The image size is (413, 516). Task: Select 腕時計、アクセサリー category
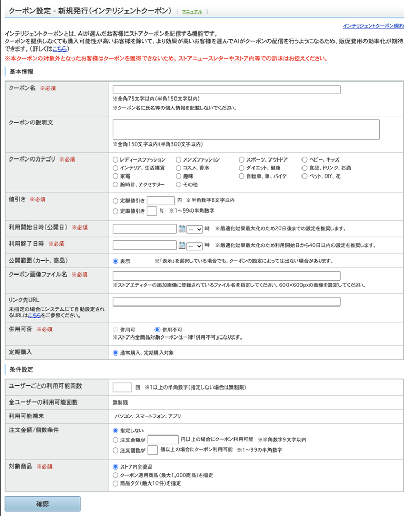(x=115, y=185)
